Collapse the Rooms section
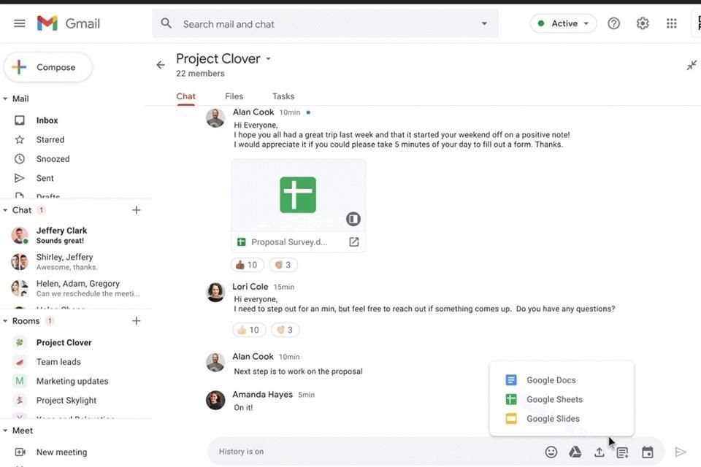 6,321
